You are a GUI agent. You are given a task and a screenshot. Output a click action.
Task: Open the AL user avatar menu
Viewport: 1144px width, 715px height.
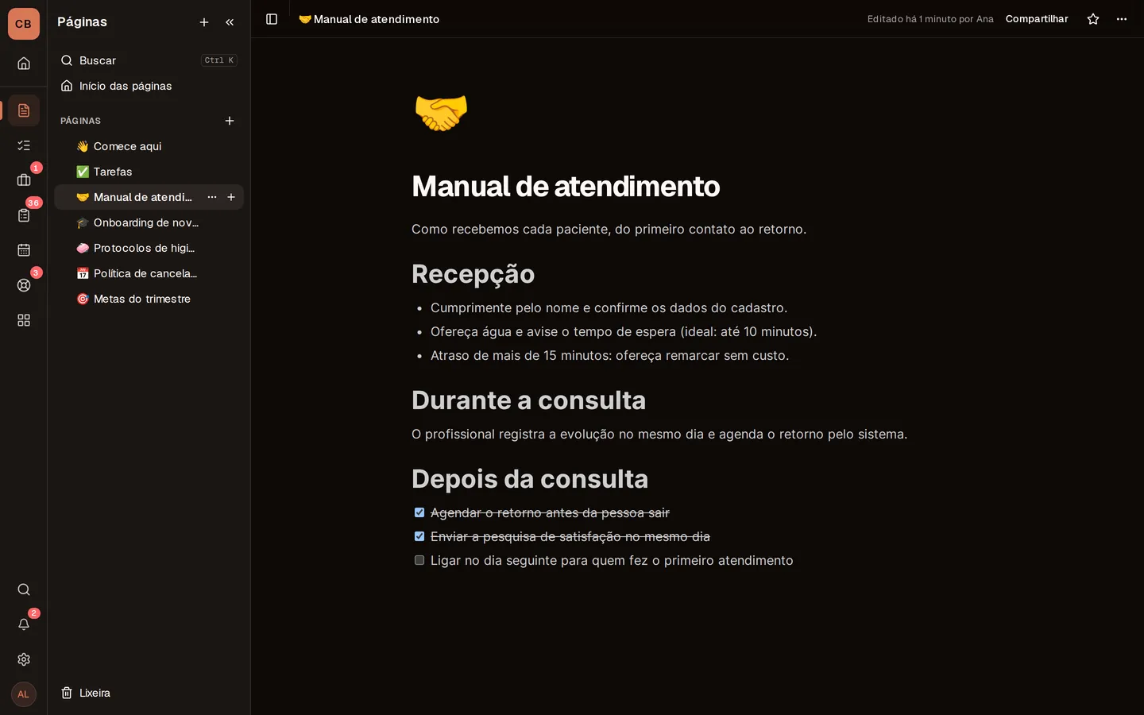pos(24,694)
